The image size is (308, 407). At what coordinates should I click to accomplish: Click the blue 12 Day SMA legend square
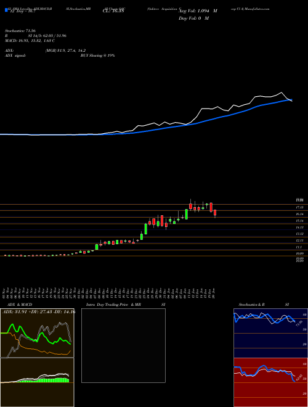coord(6,10)
